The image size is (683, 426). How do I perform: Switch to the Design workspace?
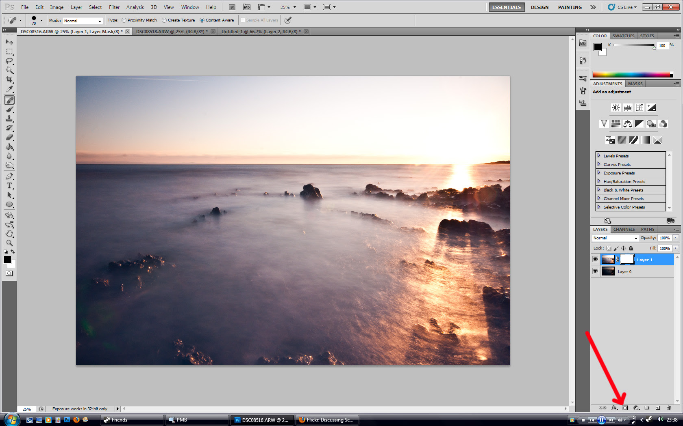[x=539, y=7]
